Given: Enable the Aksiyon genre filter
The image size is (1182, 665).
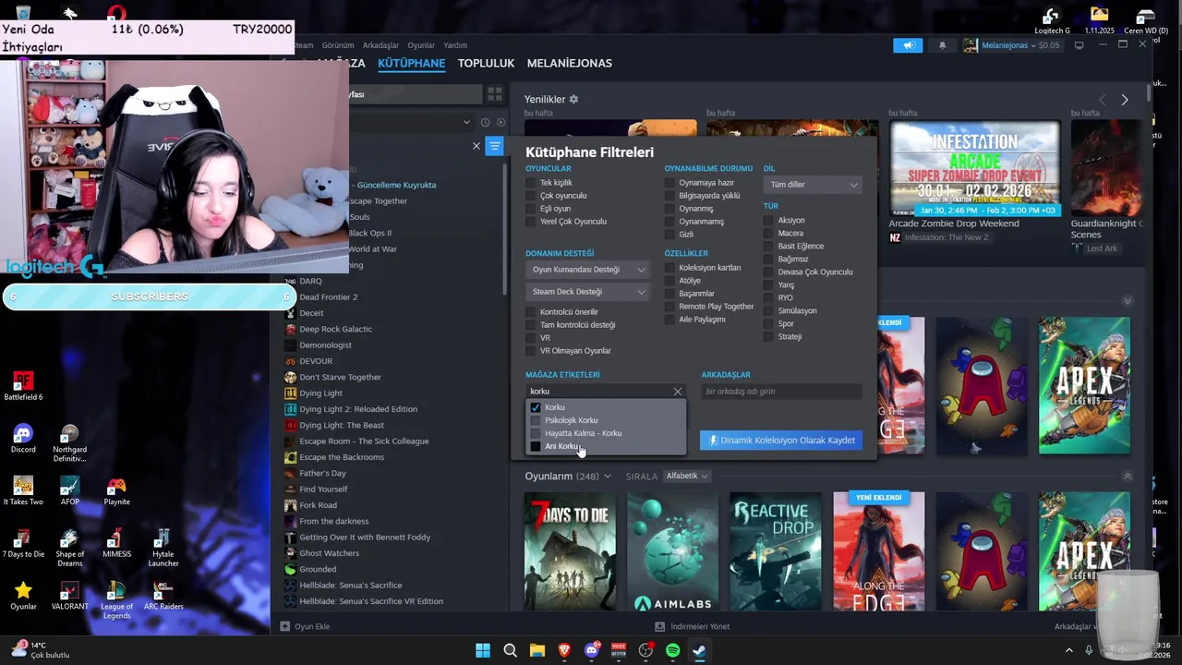Looking at the screenshot, I should (768, 221).
